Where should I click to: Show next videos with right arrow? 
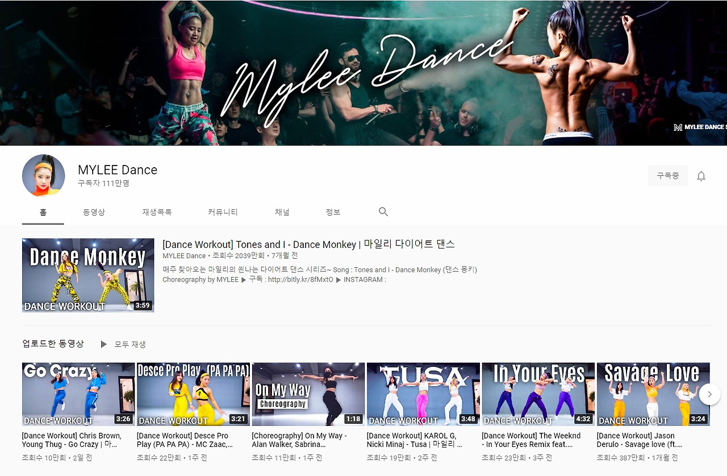pos(709,394)
